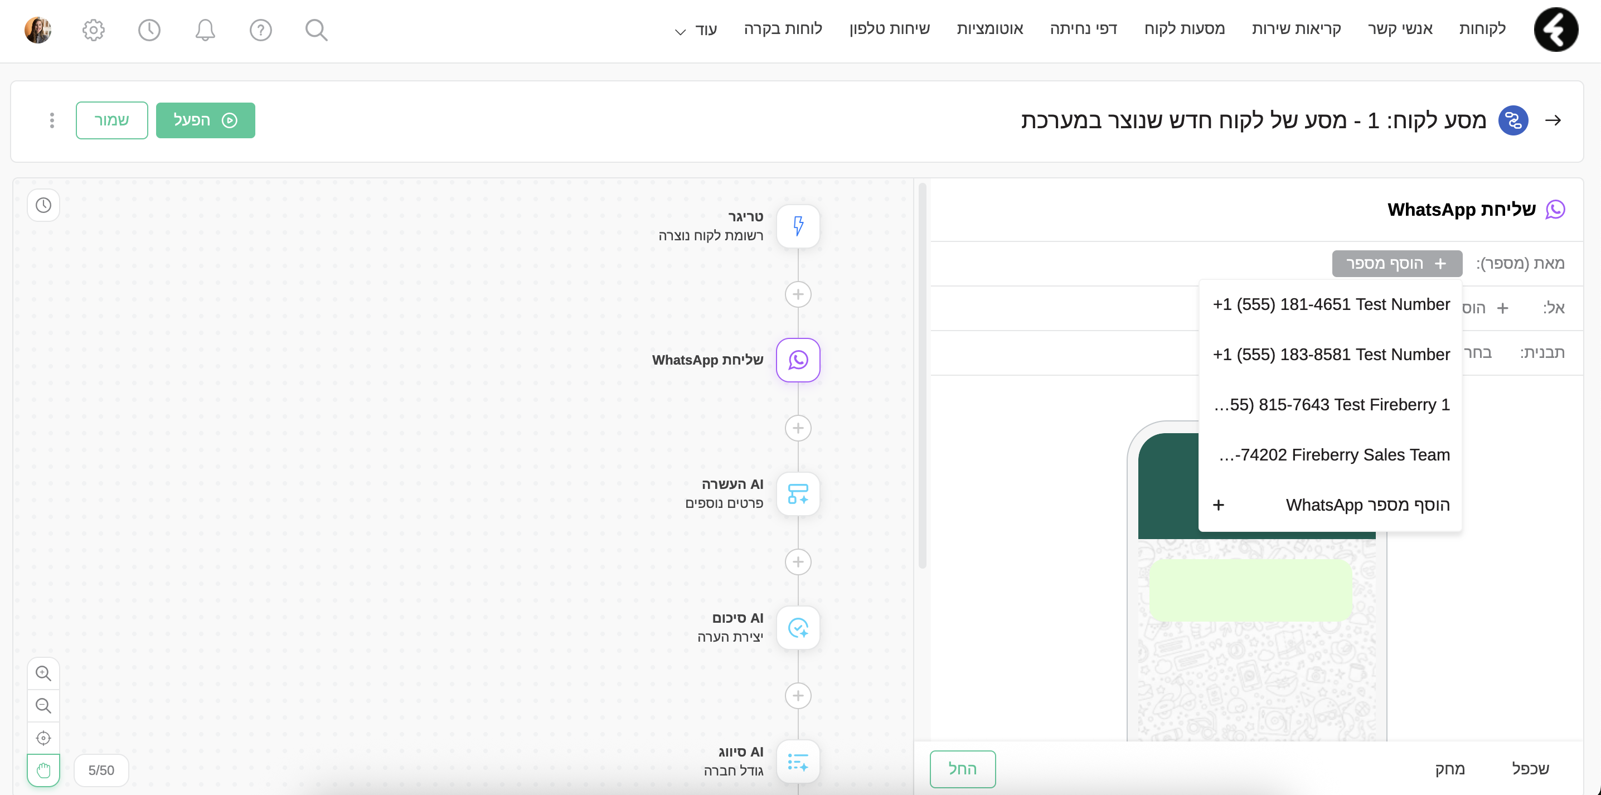Image resolution: width=1601 pixels, height=795 pixels.
Task: Zoom out on the canvas
Action: [43, 705]
